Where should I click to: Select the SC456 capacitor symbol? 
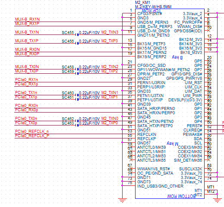click(77, 43)
